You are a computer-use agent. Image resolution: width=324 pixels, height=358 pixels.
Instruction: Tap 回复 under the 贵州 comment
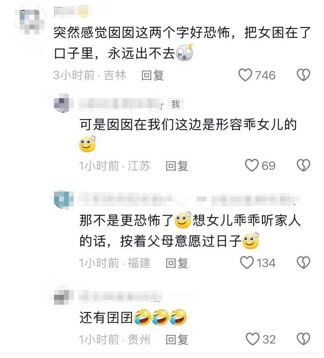click(x=177, y=339)
